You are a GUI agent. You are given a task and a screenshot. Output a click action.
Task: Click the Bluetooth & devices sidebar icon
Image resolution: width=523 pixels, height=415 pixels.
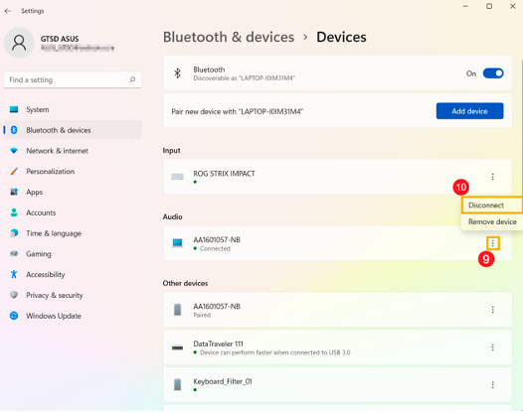tap(14, 130)
